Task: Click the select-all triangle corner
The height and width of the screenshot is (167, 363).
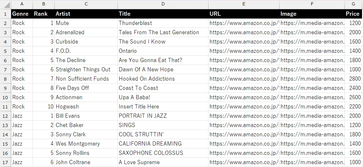Action: [x=5, y=4]
